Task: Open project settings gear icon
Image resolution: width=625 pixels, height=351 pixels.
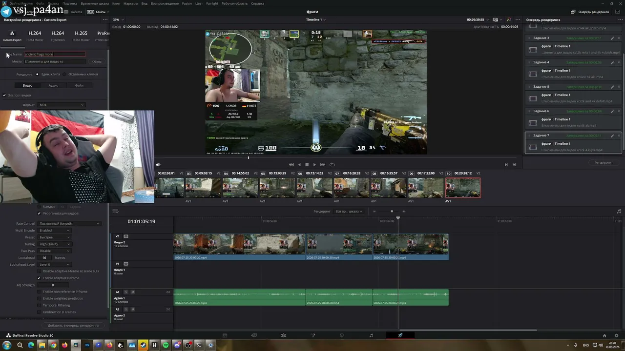Action: click(617, 335)
